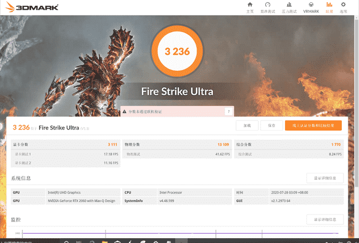Click the GUI version v2.1.2973 64
This screenshot has width=359, height=243.
281,201
